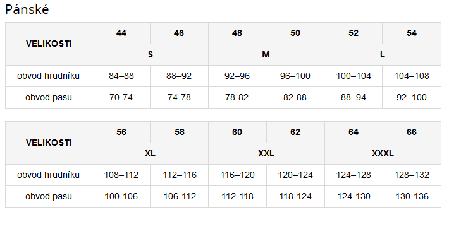Click the S size group cell
This screenshot has width=449, height=229.
pyautogui.click(x=151, y=54)
